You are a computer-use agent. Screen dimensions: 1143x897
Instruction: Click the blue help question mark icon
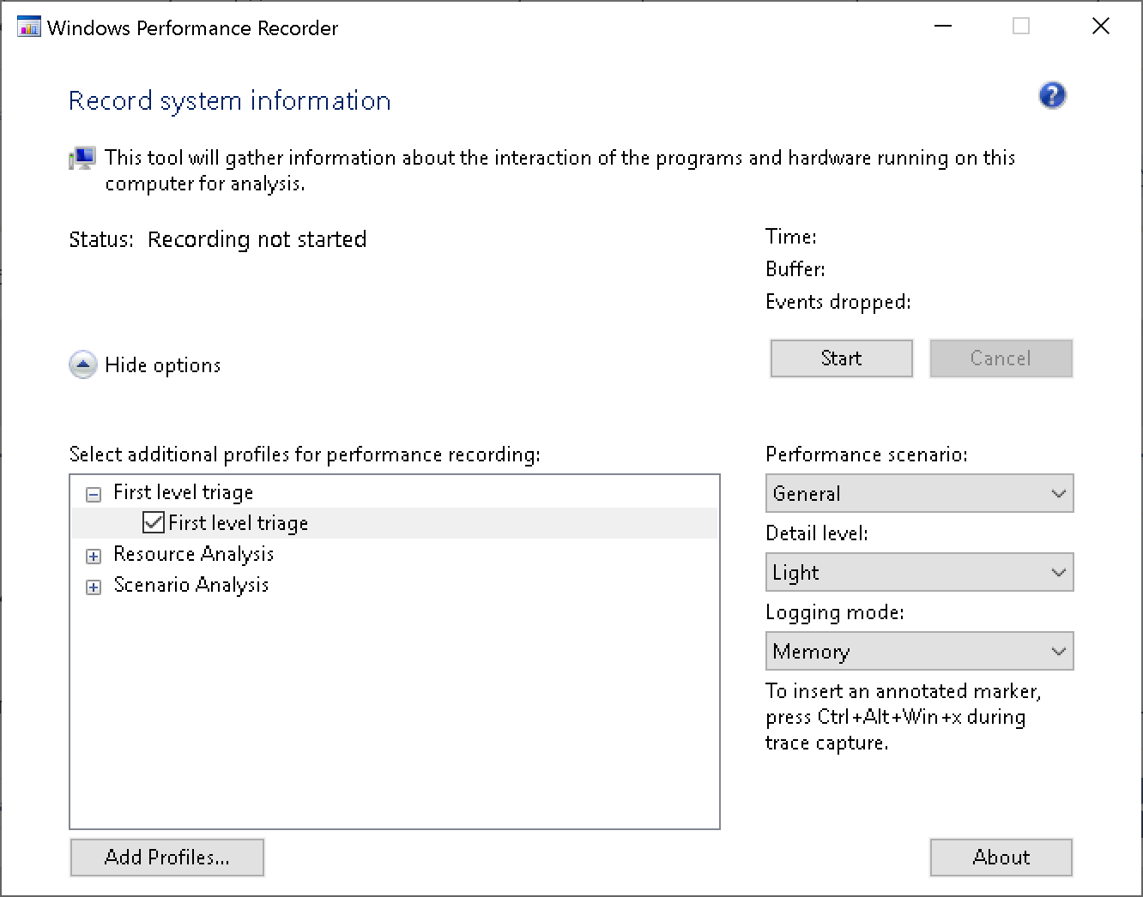coord(1052,96)
